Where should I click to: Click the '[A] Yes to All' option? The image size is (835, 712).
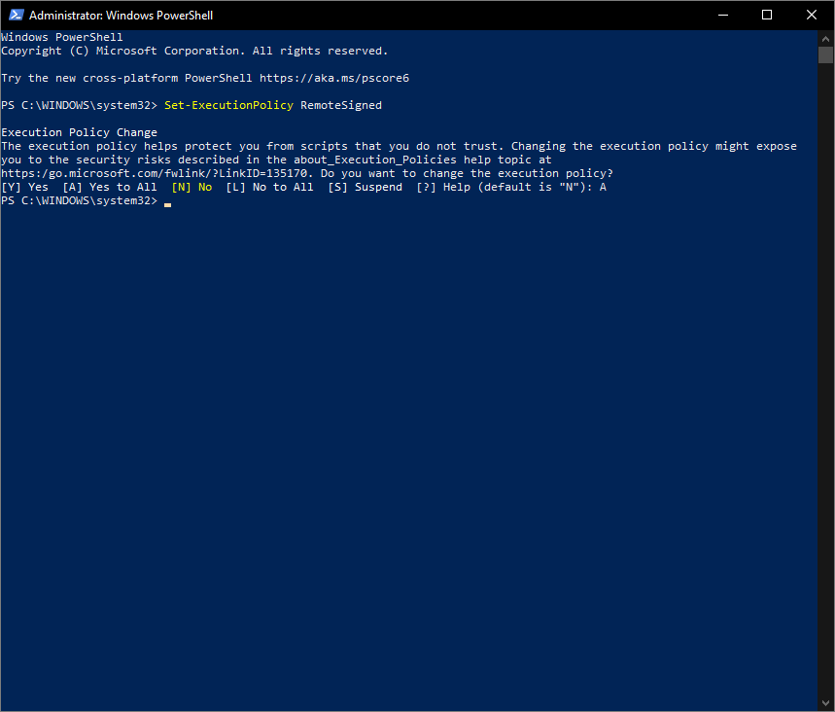tap(109, 187)
